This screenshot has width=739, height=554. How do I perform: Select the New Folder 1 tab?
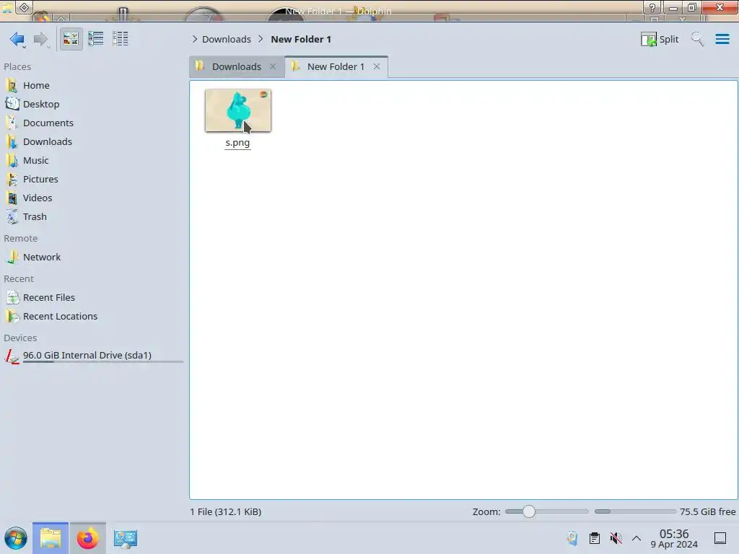click(336, 66)
